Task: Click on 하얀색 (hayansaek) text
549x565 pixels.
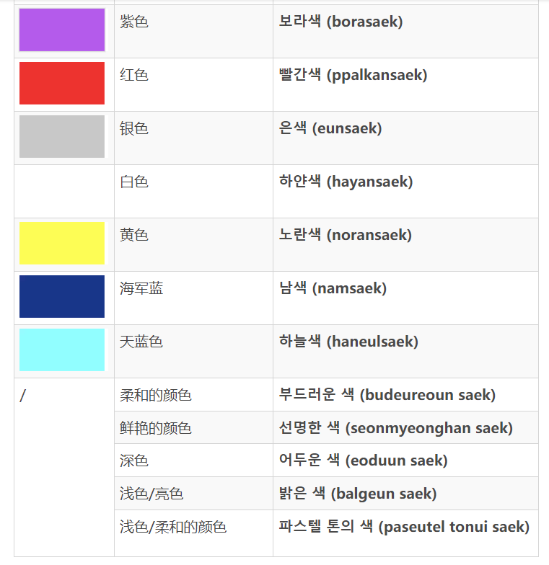Action: click(346, 182)
